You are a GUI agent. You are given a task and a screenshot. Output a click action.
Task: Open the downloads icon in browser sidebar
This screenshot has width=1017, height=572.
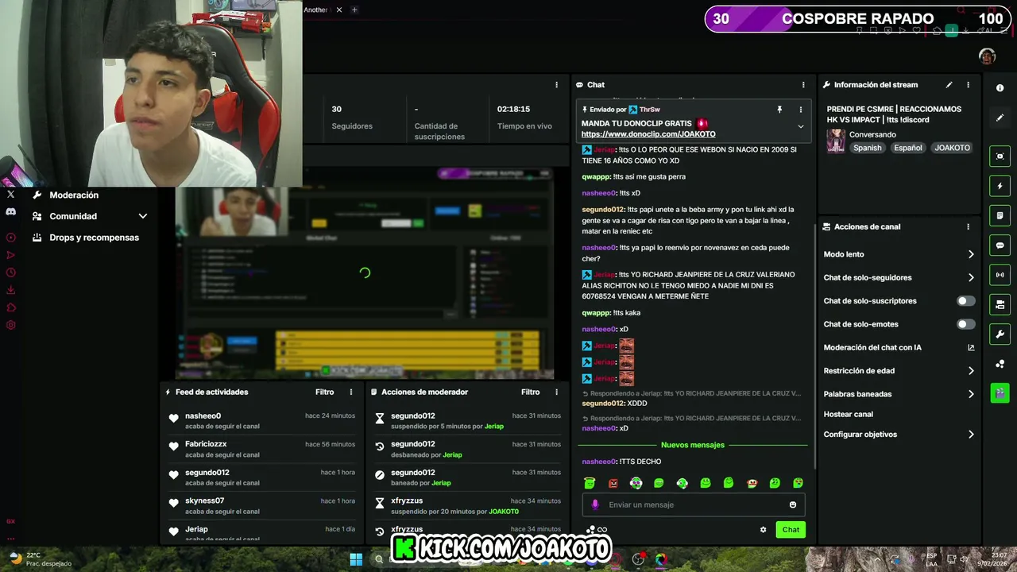[x=10, y=290]
